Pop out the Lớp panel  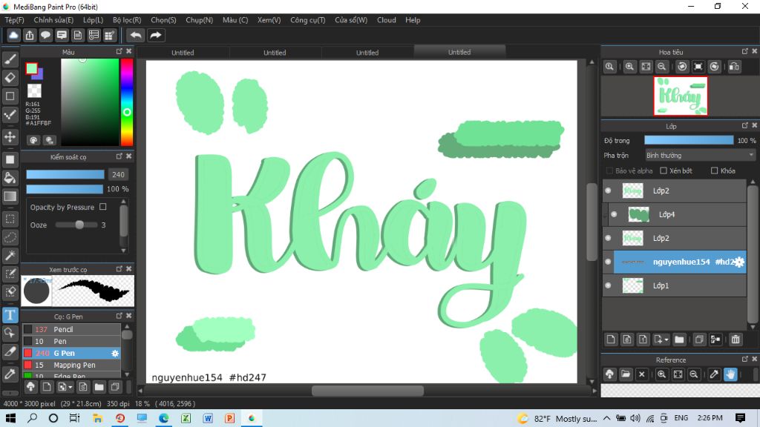[745, 125]
